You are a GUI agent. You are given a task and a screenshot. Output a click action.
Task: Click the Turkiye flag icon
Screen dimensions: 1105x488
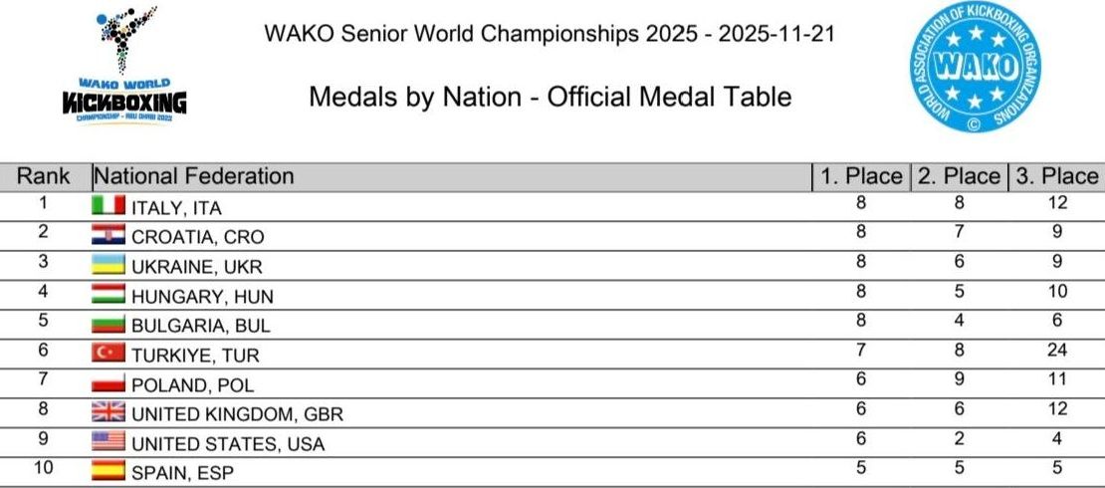click(x=109, y=353)
